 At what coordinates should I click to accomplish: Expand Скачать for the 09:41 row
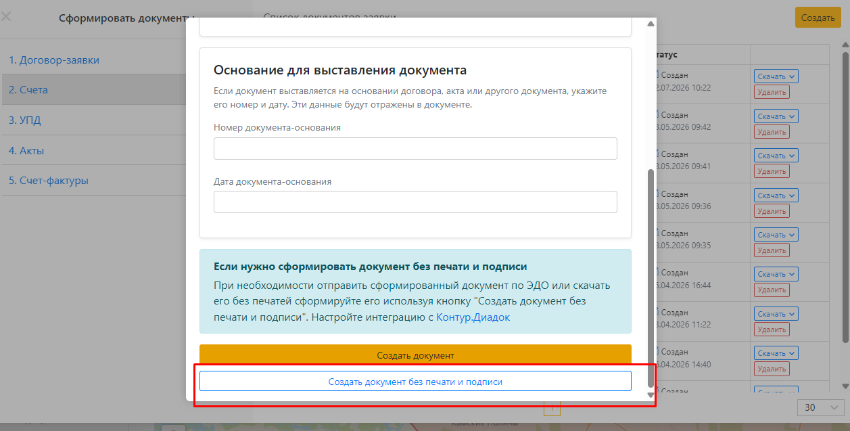coord(776,156)
